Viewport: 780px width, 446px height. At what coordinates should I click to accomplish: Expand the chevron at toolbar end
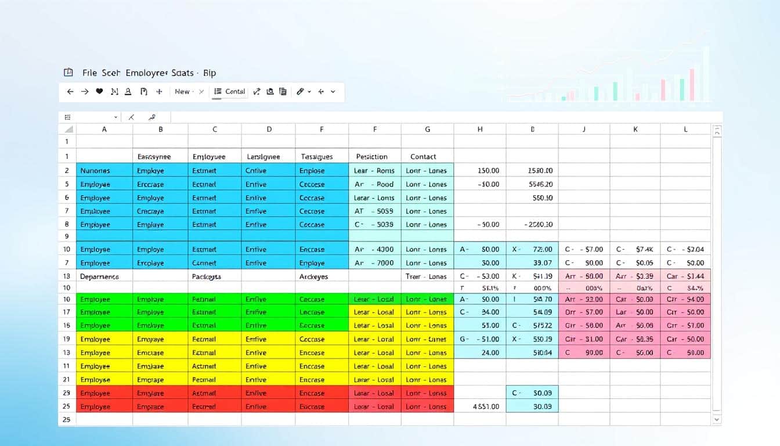tap(333, 92)
